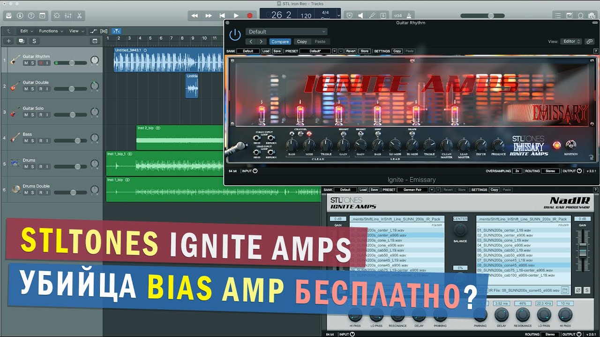Screen dimensions: 600x337
Task: Show automation view icon
Action: [x=94, y=31]
